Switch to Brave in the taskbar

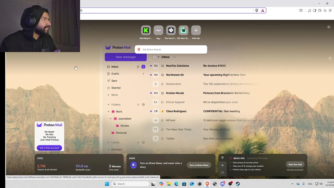(207, 184)
